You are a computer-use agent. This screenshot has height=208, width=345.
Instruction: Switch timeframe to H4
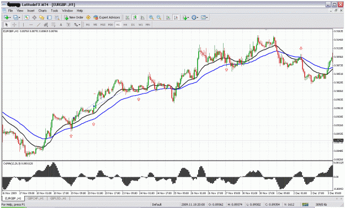click(125, 25)
